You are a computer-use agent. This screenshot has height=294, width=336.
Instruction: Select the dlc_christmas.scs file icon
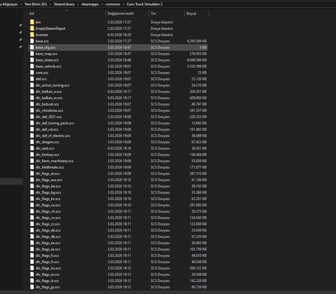point(32,111)
